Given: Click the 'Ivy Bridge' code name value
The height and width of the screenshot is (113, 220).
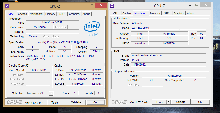Looking at the screenshot, I should (x=40, y=27).
